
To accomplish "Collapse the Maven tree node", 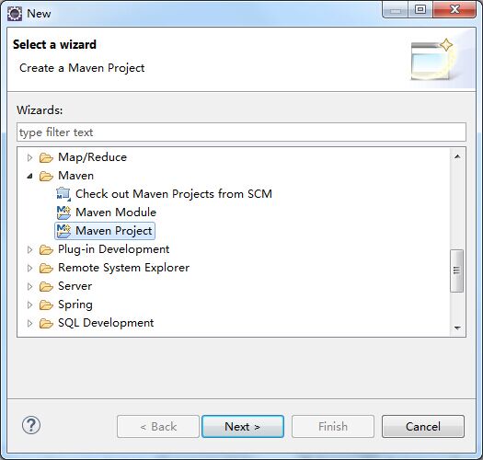I will click(29, 176).
